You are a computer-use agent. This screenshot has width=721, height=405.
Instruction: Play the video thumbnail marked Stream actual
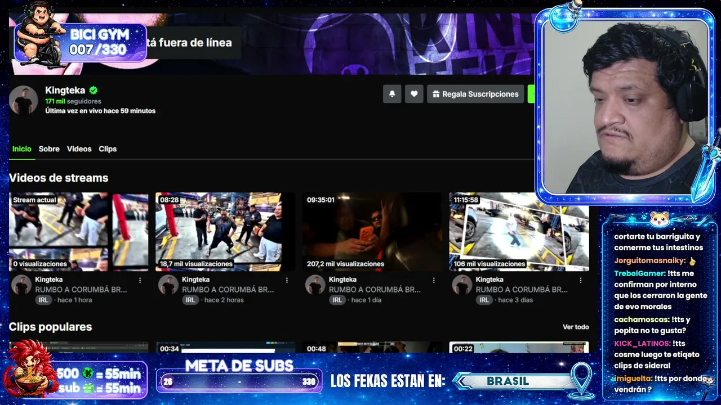coord(79,232)
